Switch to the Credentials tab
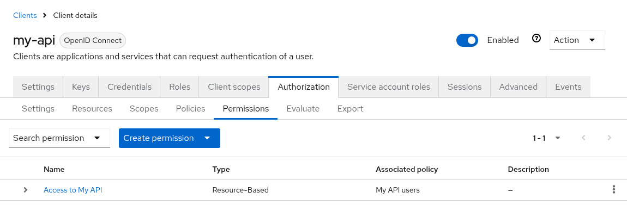 tap(130, 87)
